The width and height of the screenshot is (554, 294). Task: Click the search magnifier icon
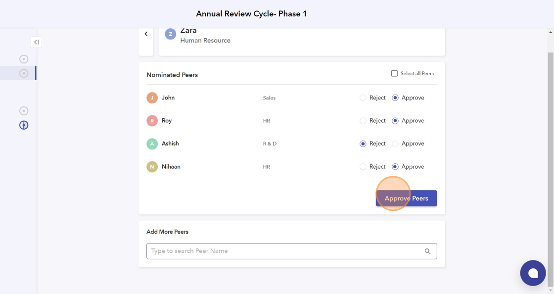coord(427,251)
